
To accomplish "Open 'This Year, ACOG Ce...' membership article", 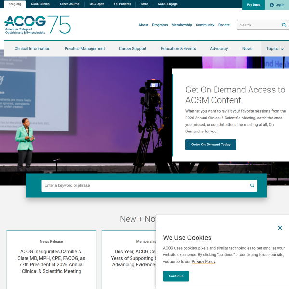I will tap(133, 258).
